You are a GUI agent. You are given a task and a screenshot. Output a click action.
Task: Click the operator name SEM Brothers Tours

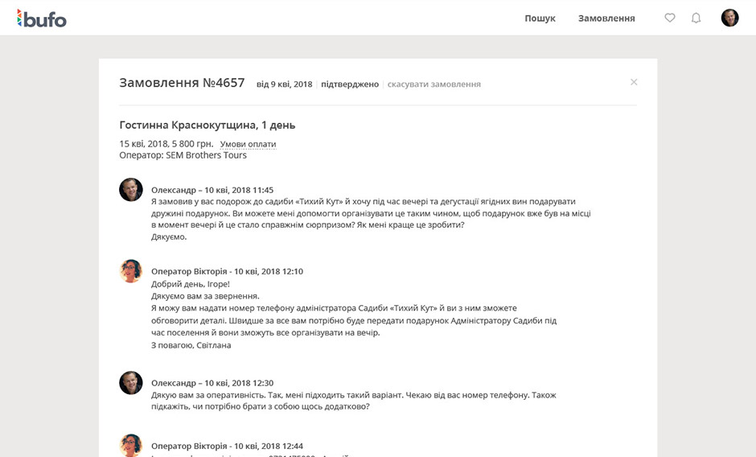206,155
